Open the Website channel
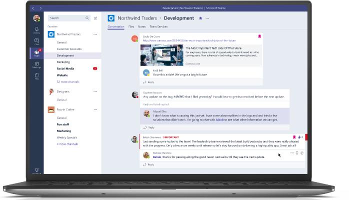The width and height of the screenshot is (349, 200). (62, 75)
